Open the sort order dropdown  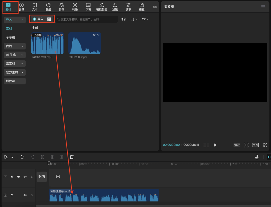tap(134, 19)
